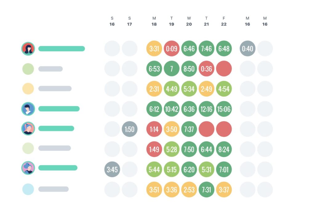The height and width of the screenshot is (220, 315).
Task: Click the avatar wearing a blue hat
Action: 28,168
